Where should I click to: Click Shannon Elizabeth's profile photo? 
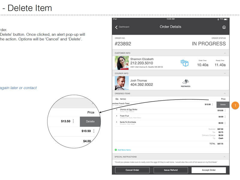[x=121, y=63]
